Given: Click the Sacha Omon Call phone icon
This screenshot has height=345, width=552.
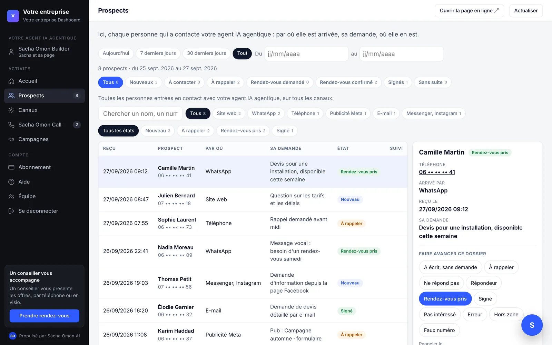Looking at the screenshot, I should point(11,125).
